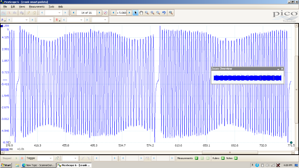Click the Notes green icon
The image size is (299, 168).
point(236,158)
